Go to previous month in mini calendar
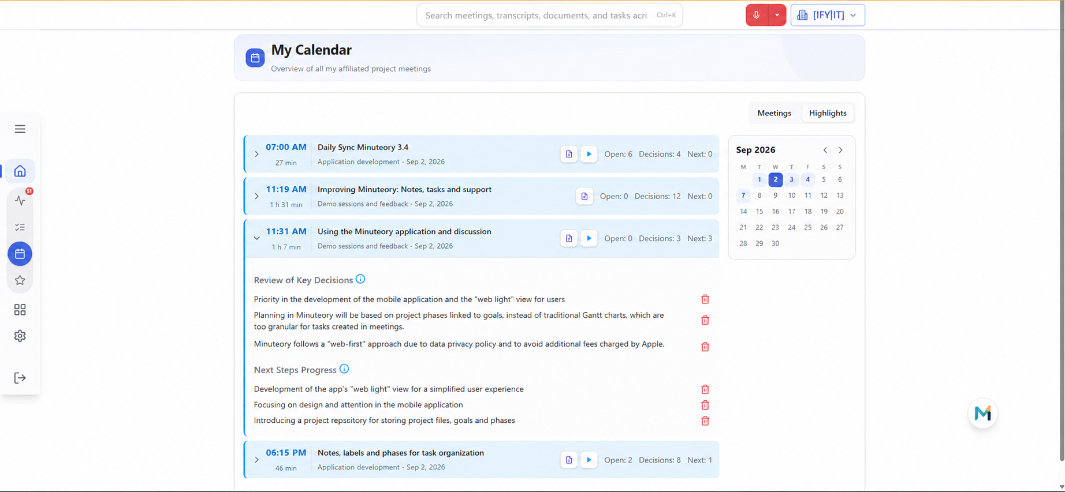The image size is (1065, 492). [x=825, y=150]
